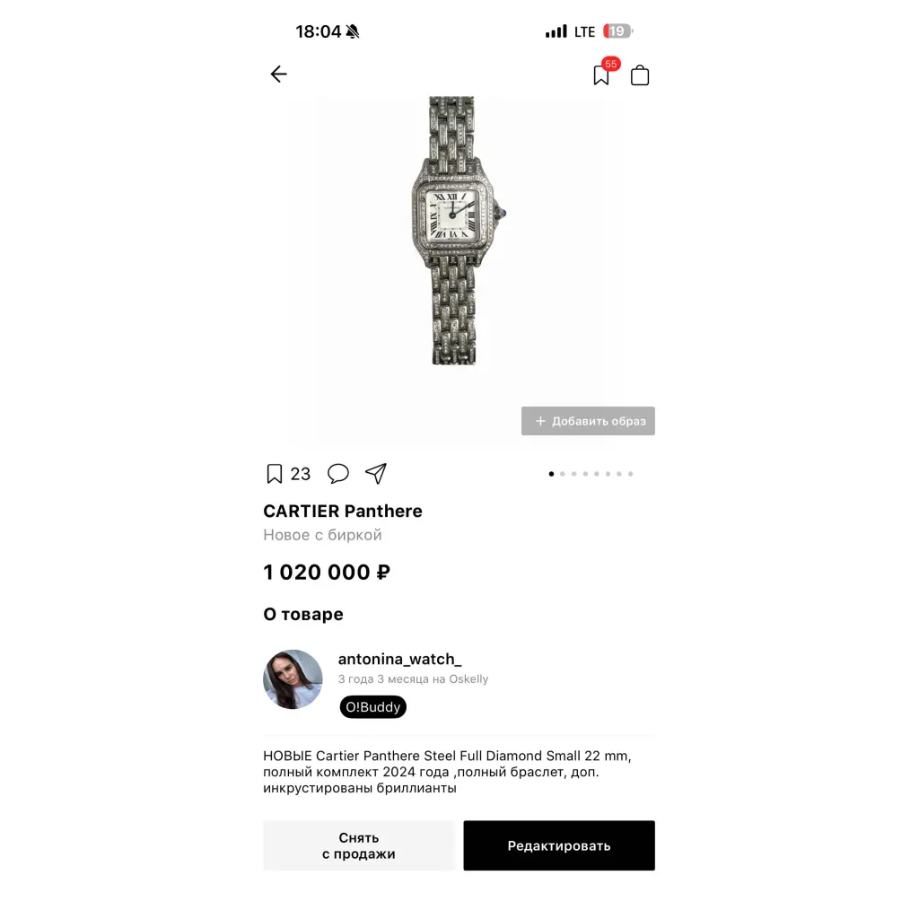Open saved items bookmark with 55 badge
This screenshot has width=919, height=919.
602,74
